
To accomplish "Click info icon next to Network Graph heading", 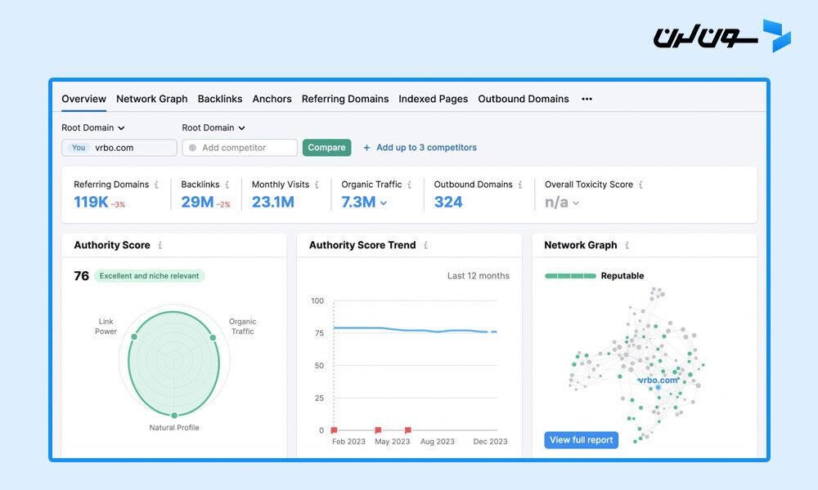I will pos(627,245).
